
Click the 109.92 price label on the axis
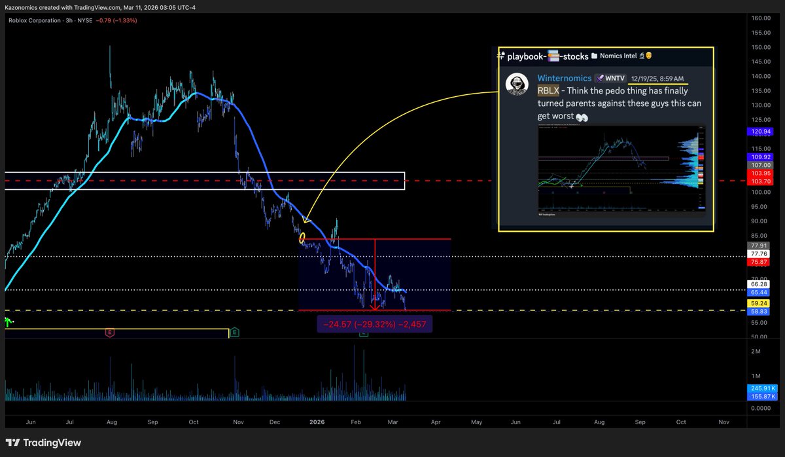(x=759, y=157)
